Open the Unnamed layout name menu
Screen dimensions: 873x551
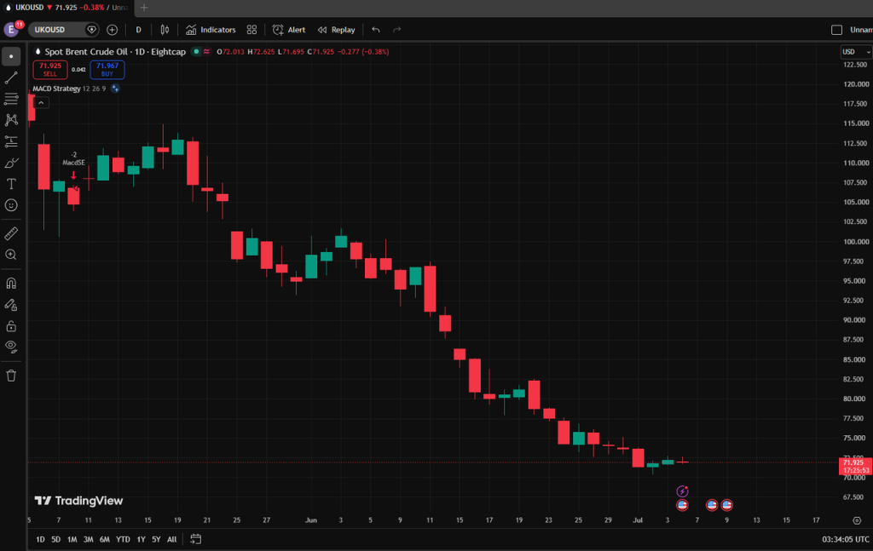(x=861, y=30)
